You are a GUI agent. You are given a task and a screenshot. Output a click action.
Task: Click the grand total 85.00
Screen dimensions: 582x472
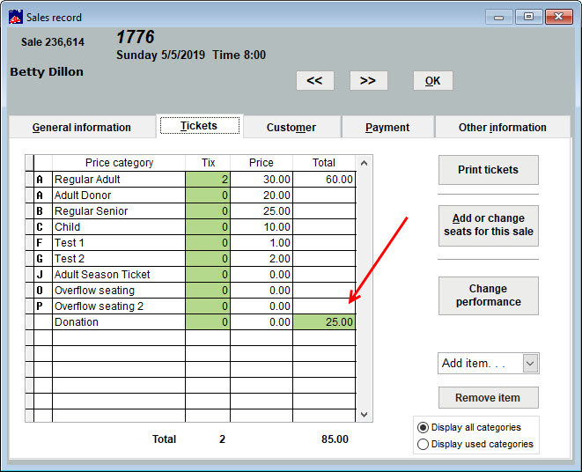tap(335, 439)
